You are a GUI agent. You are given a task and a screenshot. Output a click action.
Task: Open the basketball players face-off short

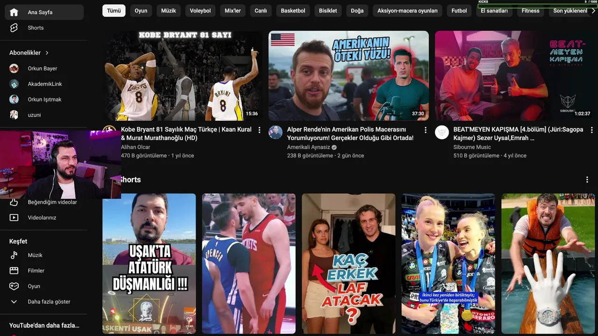pyautogui.click(x=249, y=264)
